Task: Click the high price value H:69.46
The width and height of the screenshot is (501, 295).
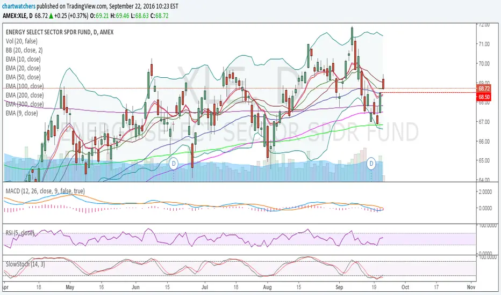Action: pos(120,16)
